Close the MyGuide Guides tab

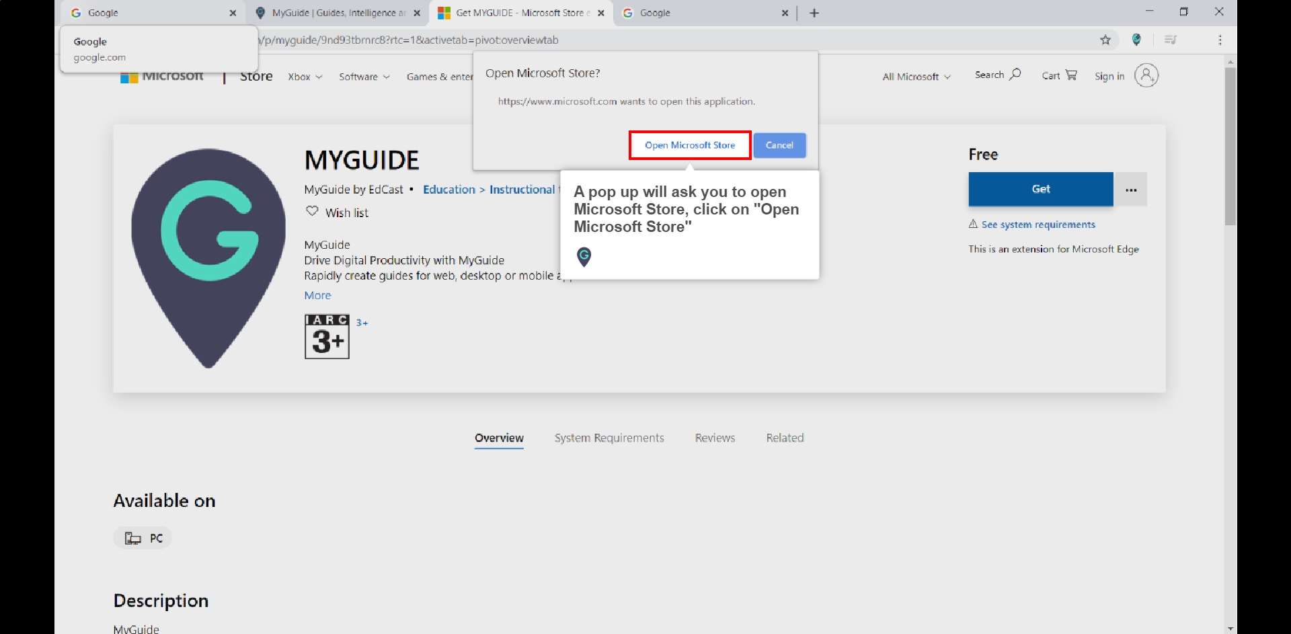point(417,13)
